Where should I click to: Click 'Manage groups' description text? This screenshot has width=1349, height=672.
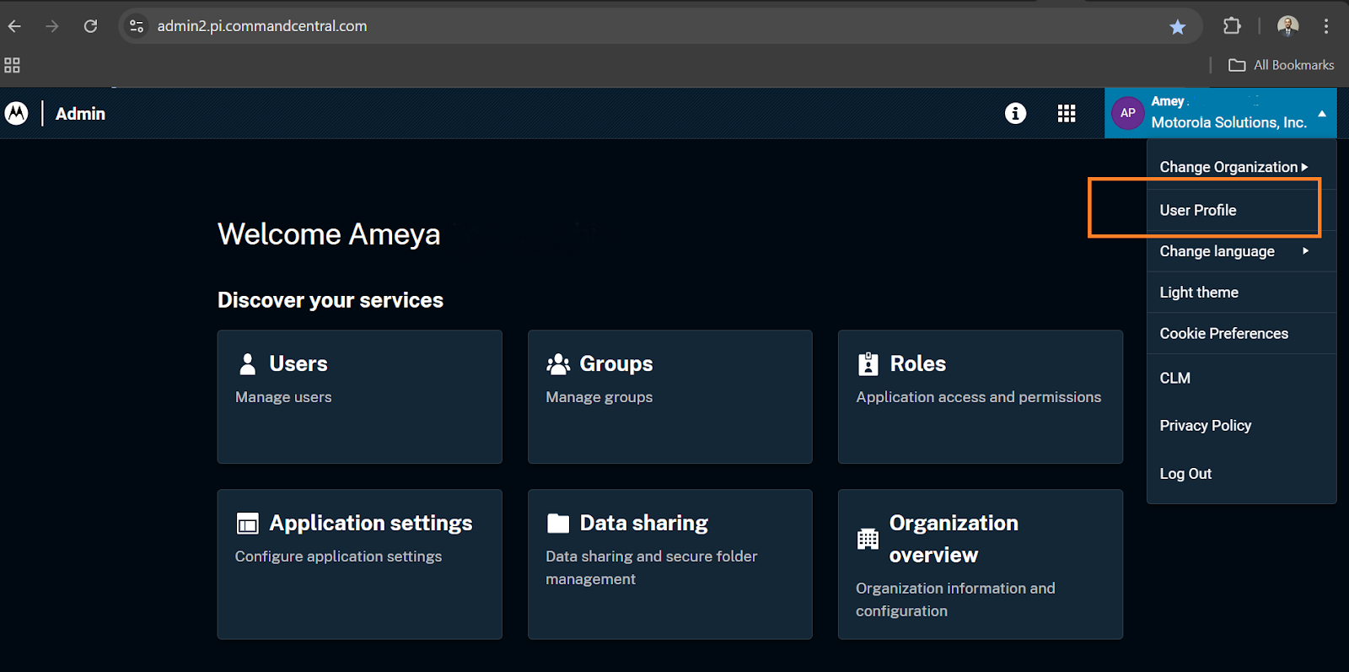click(599, 397)
